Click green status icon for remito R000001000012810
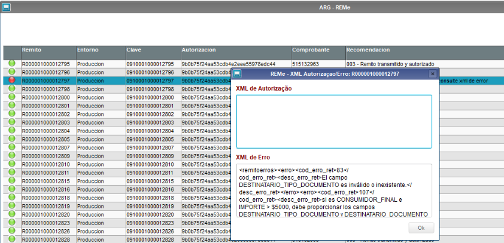This screenshot has width=504, height=243. click(x=12, y=164)
